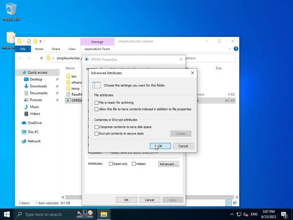Open the Recycle Bin desktop icon
The height and width of the screenshot is (220, 293).
[x=11, y=11]
